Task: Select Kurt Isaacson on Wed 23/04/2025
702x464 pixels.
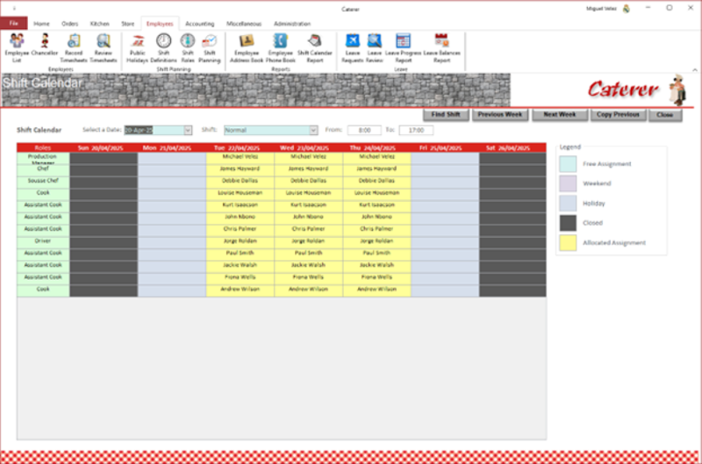Action: coord(308,207)
